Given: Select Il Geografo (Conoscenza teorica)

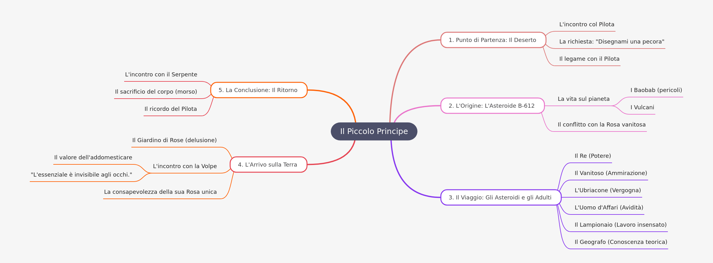Looking at the screenshot, I should point(621,242).
